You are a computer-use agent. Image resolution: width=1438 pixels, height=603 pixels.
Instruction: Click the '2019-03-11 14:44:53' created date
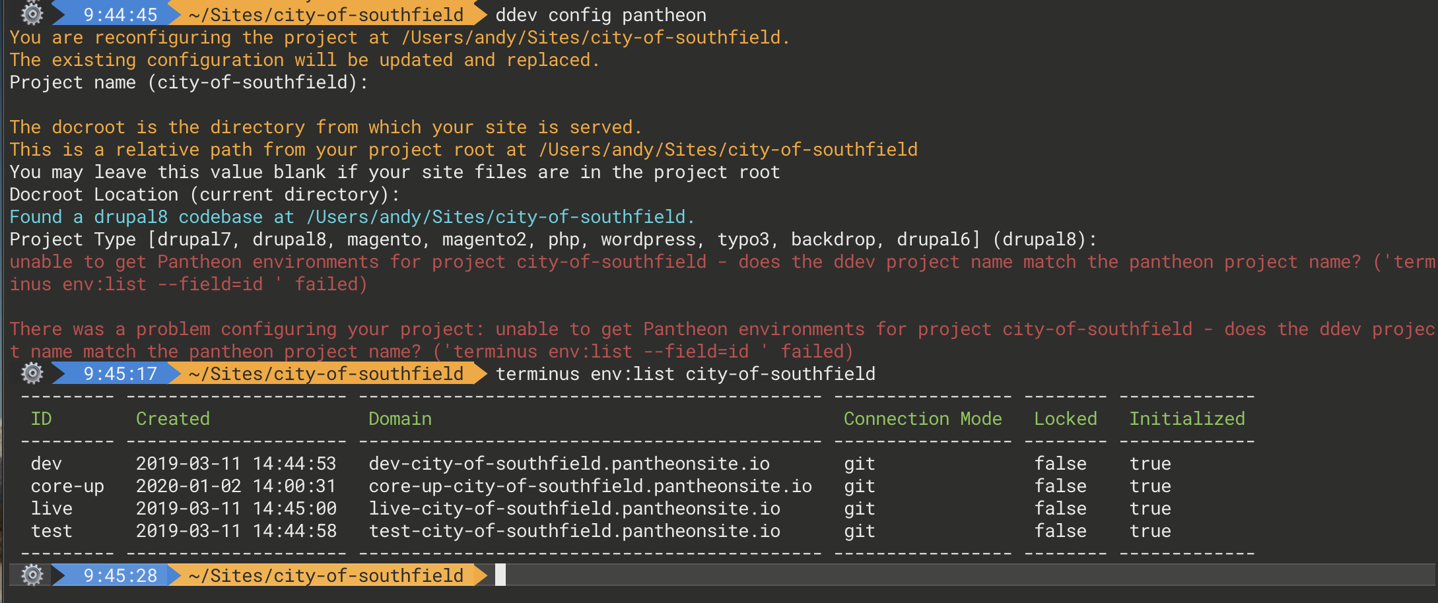point(236,464)
